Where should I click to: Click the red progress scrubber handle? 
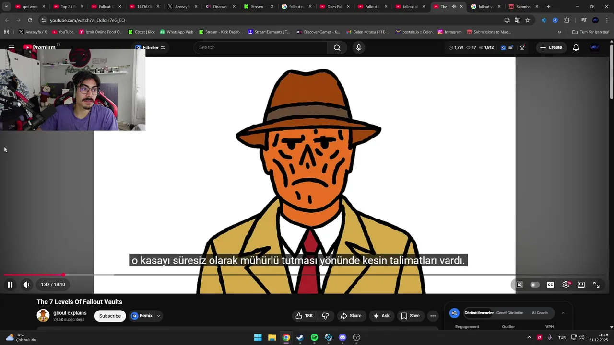pyautogui.click(x=63, y=275)
